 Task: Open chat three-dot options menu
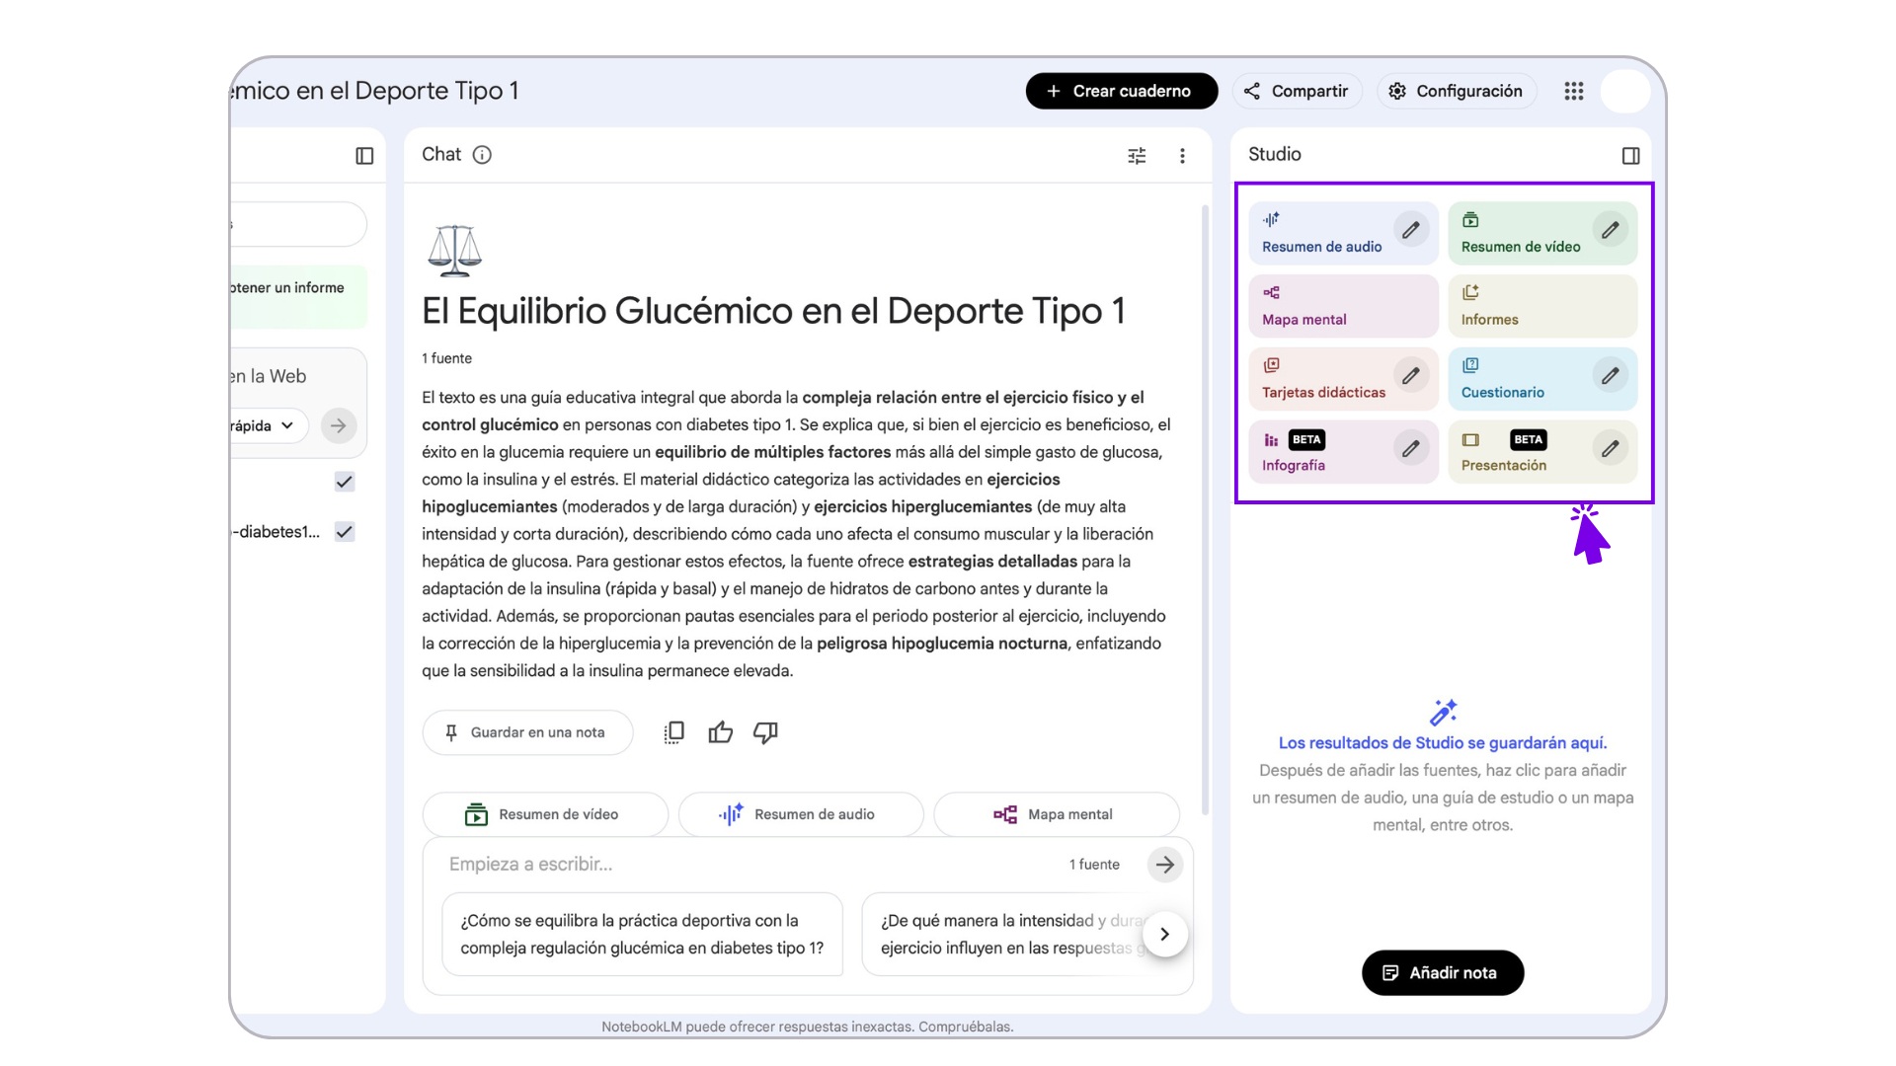point(1182,155)
